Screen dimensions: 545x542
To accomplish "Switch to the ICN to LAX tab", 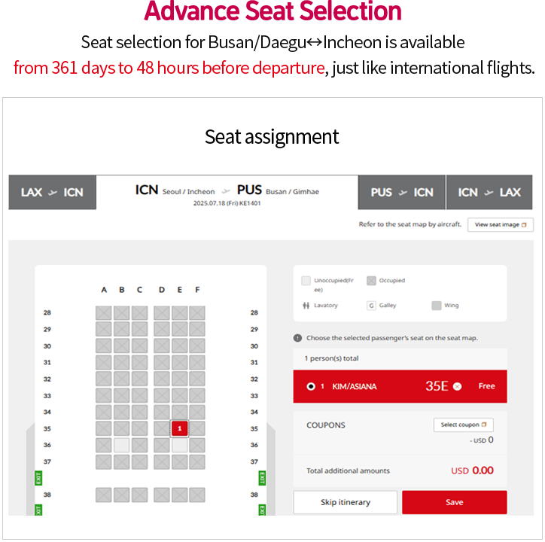I will pyautogui.click(x=489, y=192).
